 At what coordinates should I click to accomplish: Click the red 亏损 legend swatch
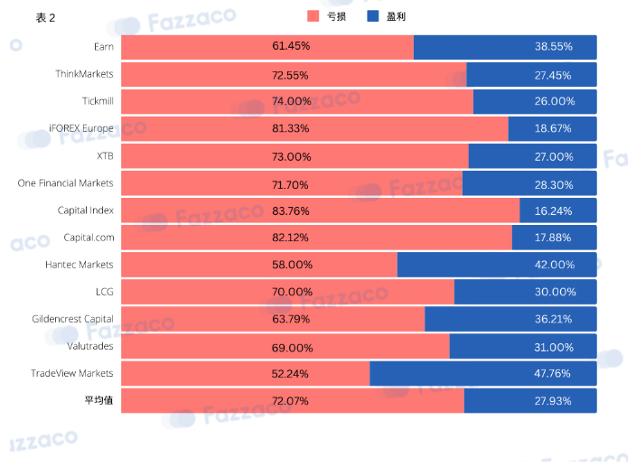point(313,16)
